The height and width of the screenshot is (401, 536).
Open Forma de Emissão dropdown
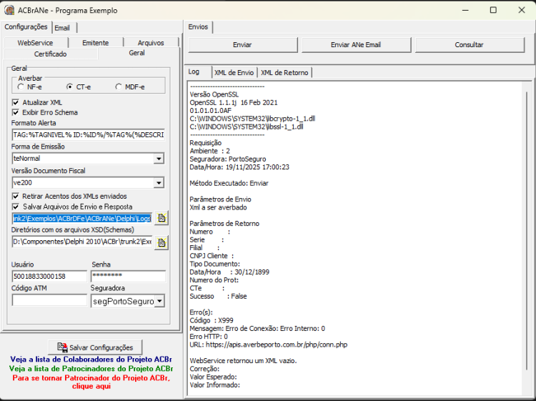159,159
